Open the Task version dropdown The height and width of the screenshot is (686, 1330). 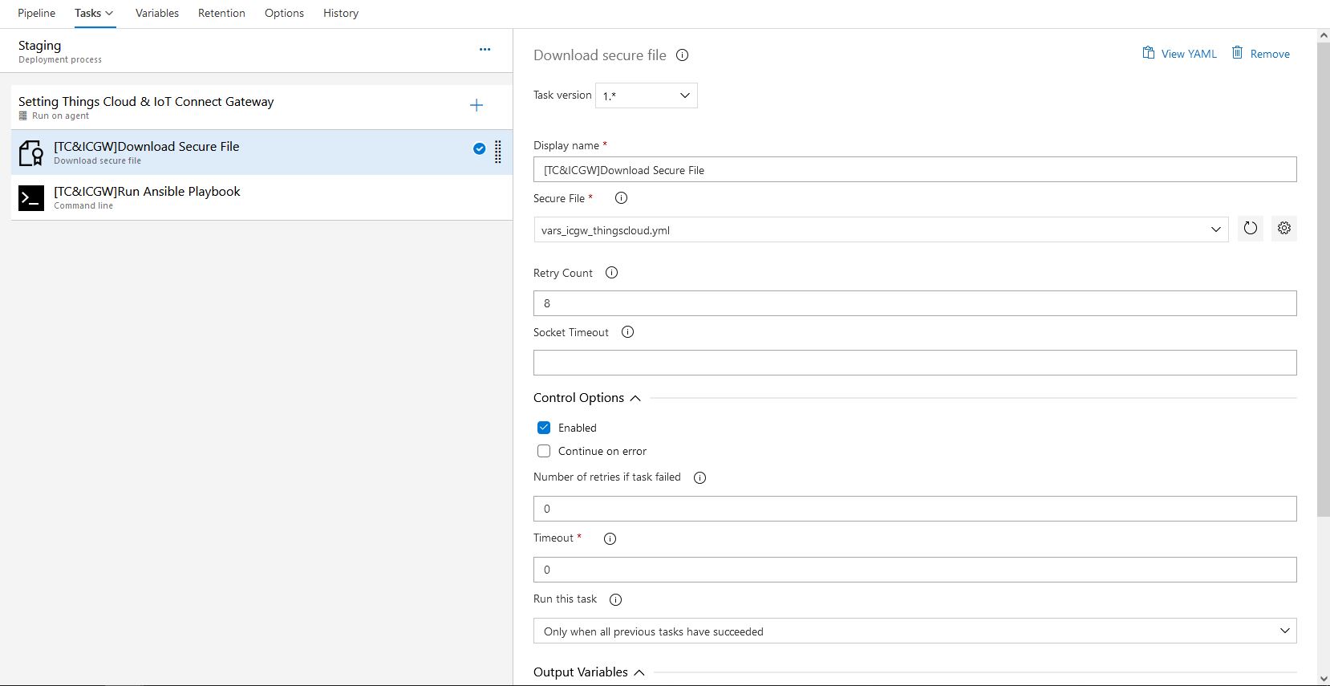[x=646, y=95]
